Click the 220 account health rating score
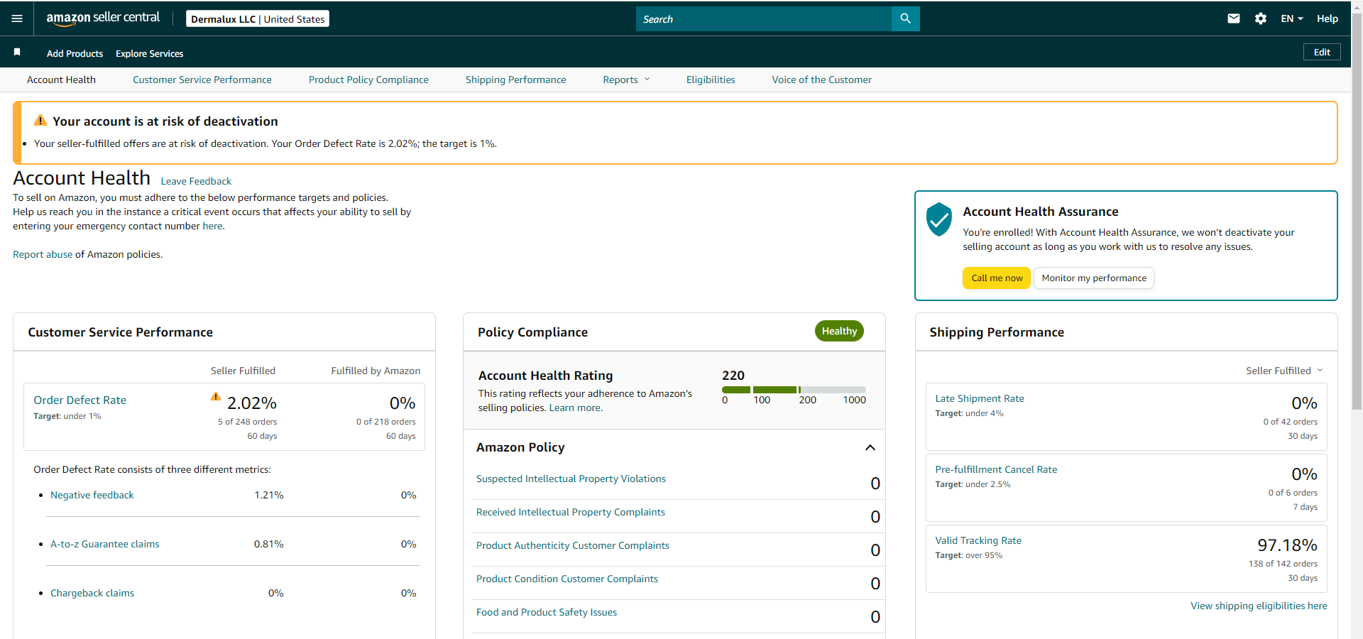The height and width of the screenshot is (639, 1363). [x=733, y=376]
